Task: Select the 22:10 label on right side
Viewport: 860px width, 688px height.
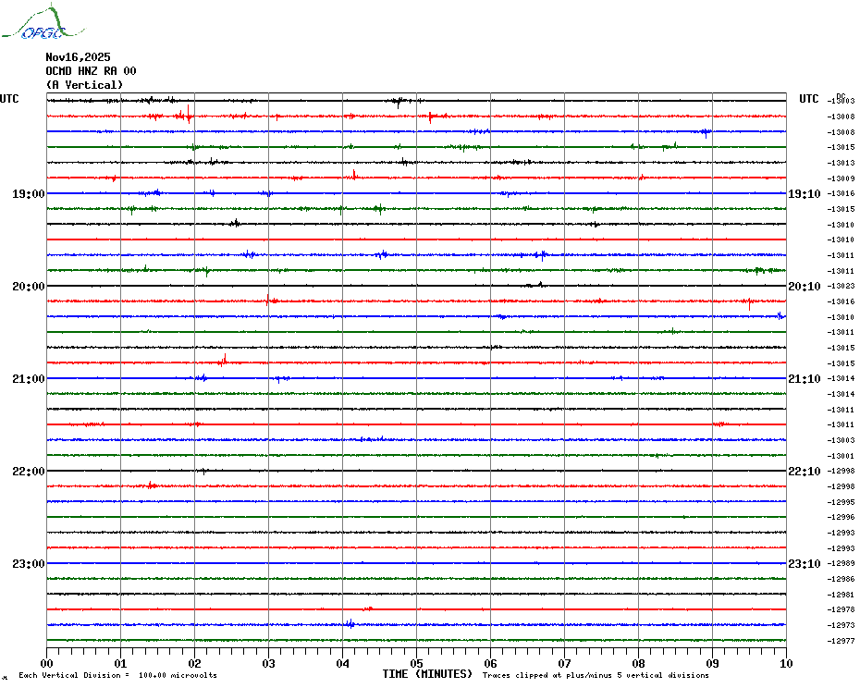Action: 804,472
